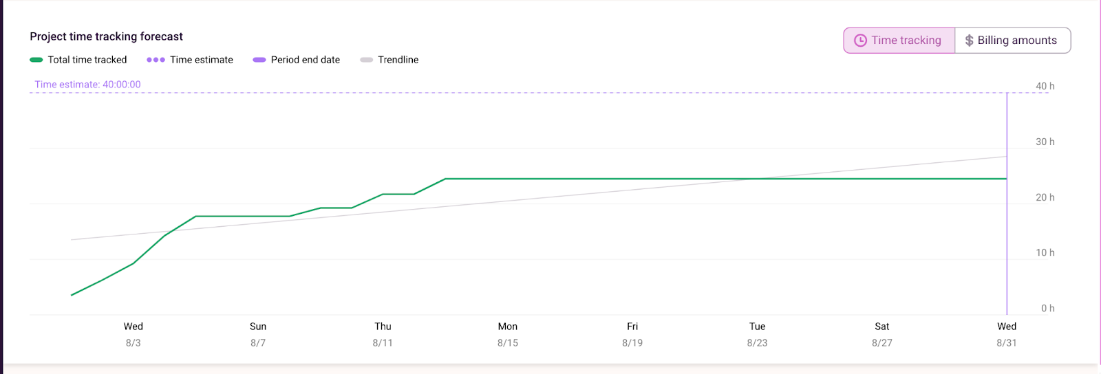Click the purple dotted Time estimate swatch
The image size is (1101, 374).
tap(156, 60)
